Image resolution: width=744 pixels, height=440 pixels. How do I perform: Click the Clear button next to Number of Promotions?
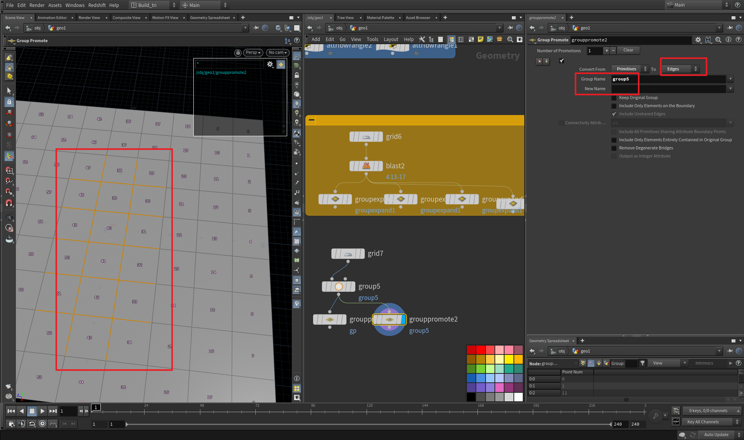click(628, 50)
